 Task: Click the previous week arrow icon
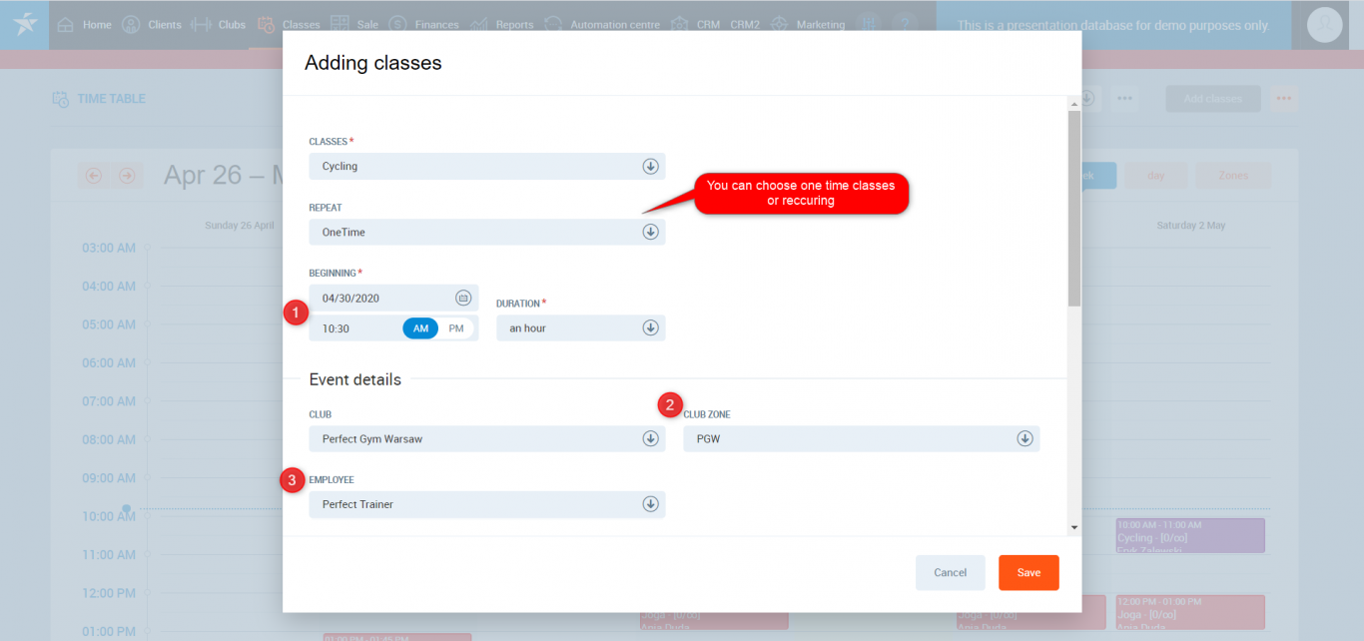94,176
